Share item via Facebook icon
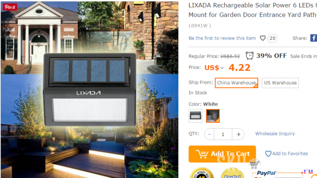The width and height of the screenshot is (317, 178). click(314, 38)
